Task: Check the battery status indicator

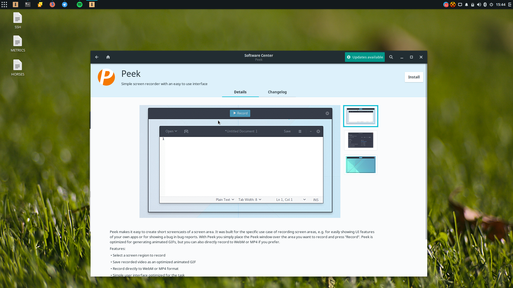Action: [473, 5]
